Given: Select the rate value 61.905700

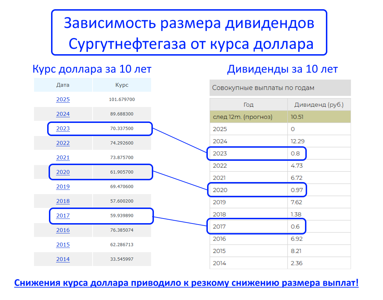Looking at the screenshot, I should tap(122, 172).
